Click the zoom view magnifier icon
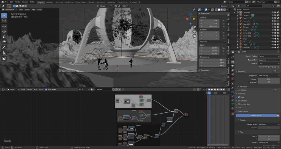This screenshot has height=149, width=281. (195, 27)
